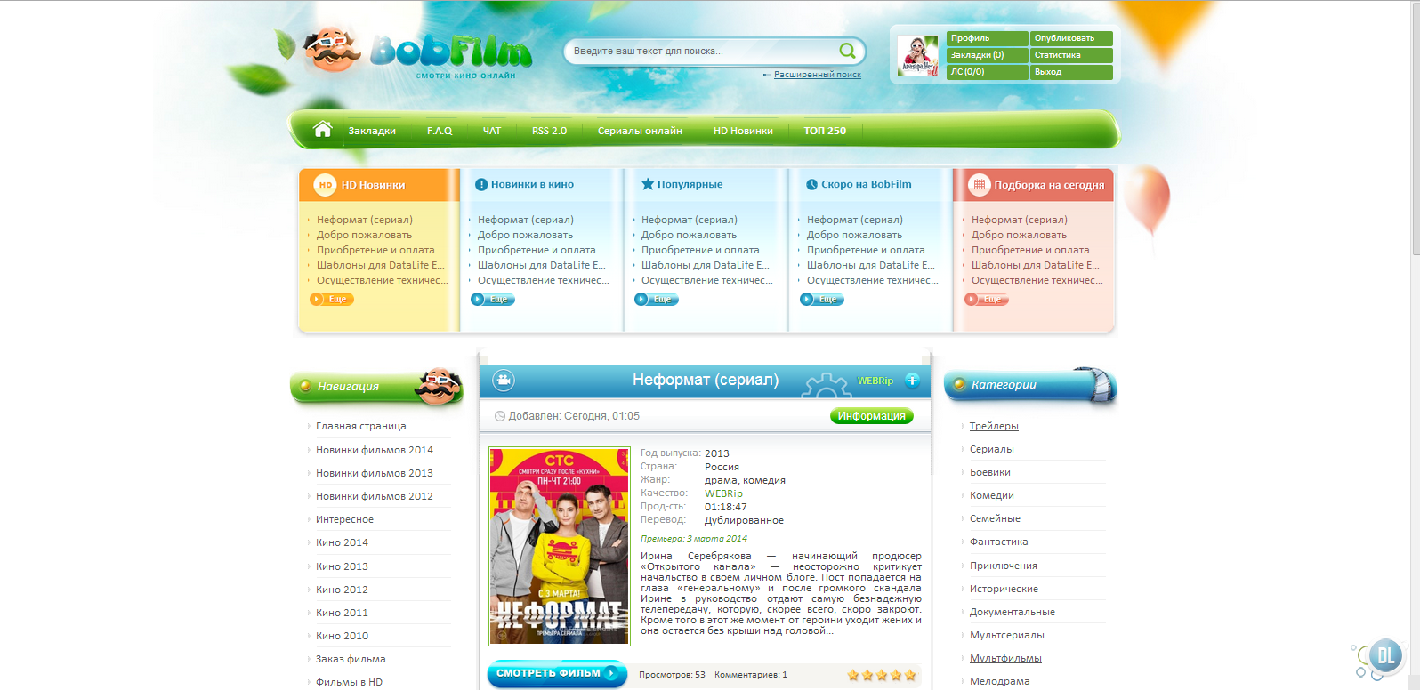
Task: Expand 'Еще' under HD Новинки
Action: click(x=332, y=300)
